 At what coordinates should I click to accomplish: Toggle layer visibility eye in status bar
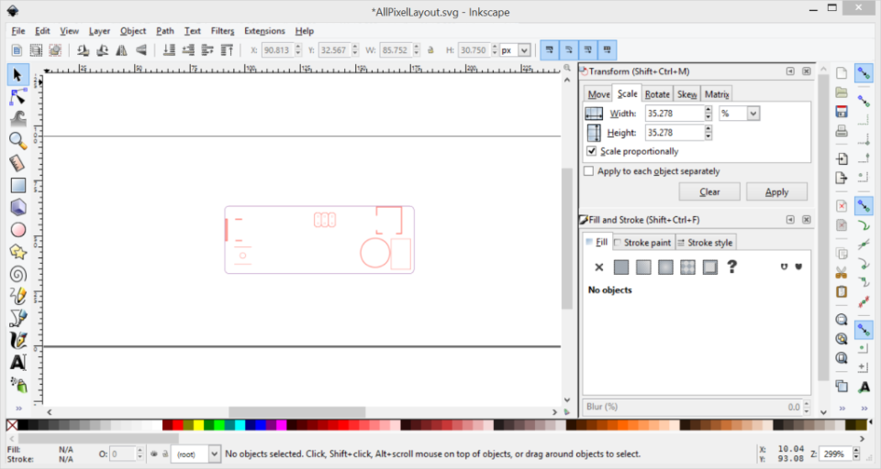(x=153, y=453)
